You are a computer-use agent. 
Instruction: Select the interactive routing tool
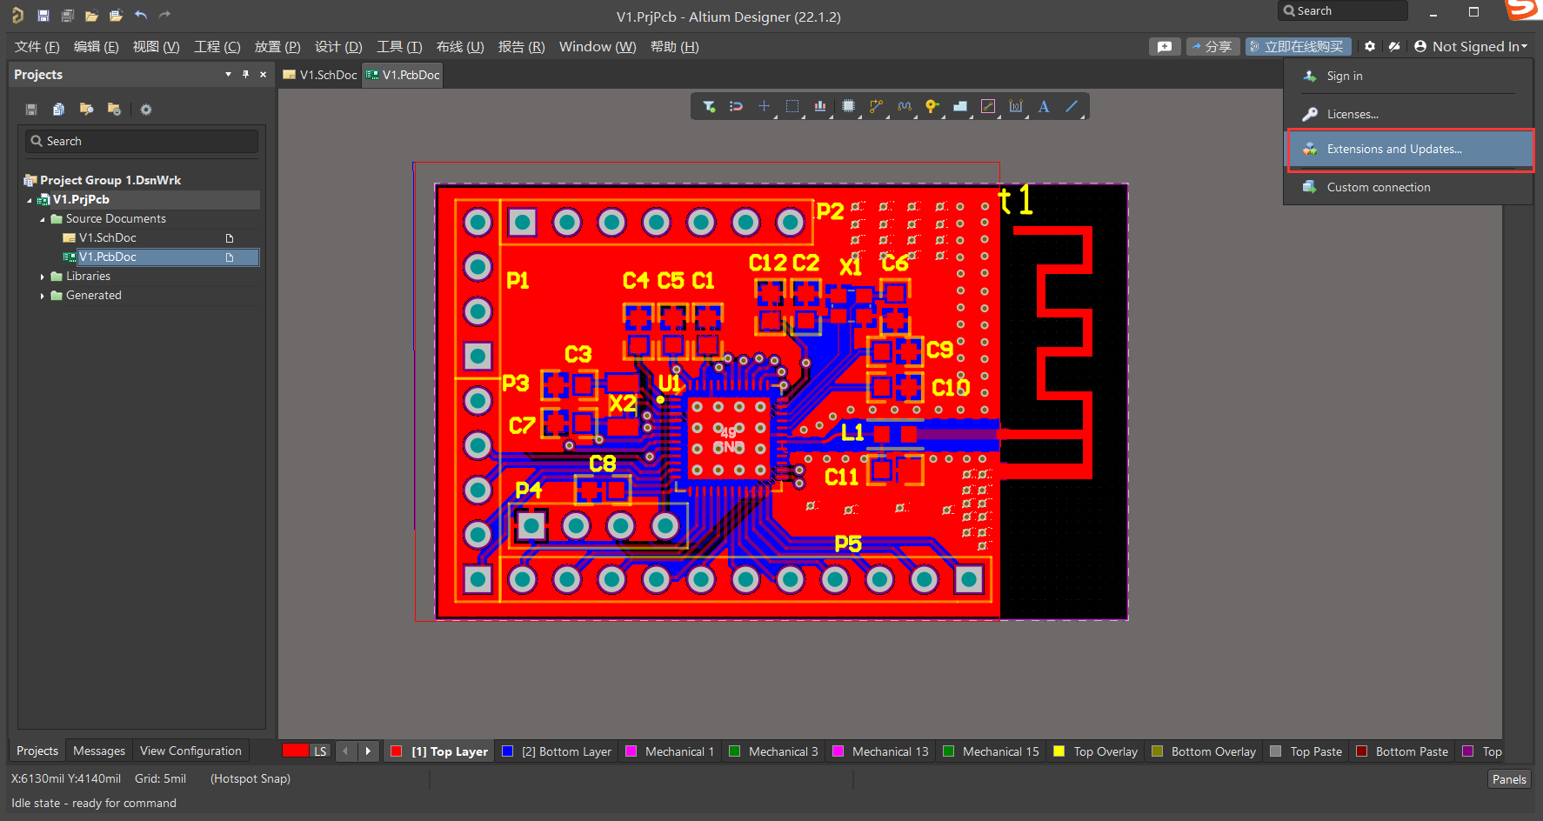pos(876,106)
